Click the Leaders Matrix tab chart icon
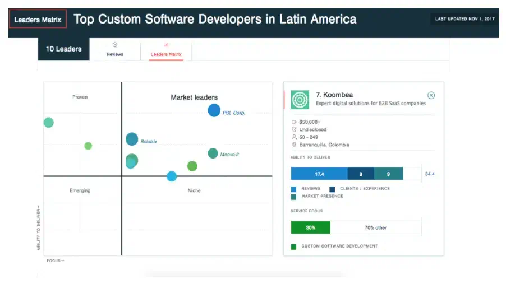The image size is (506, 289). coord(166,45)
